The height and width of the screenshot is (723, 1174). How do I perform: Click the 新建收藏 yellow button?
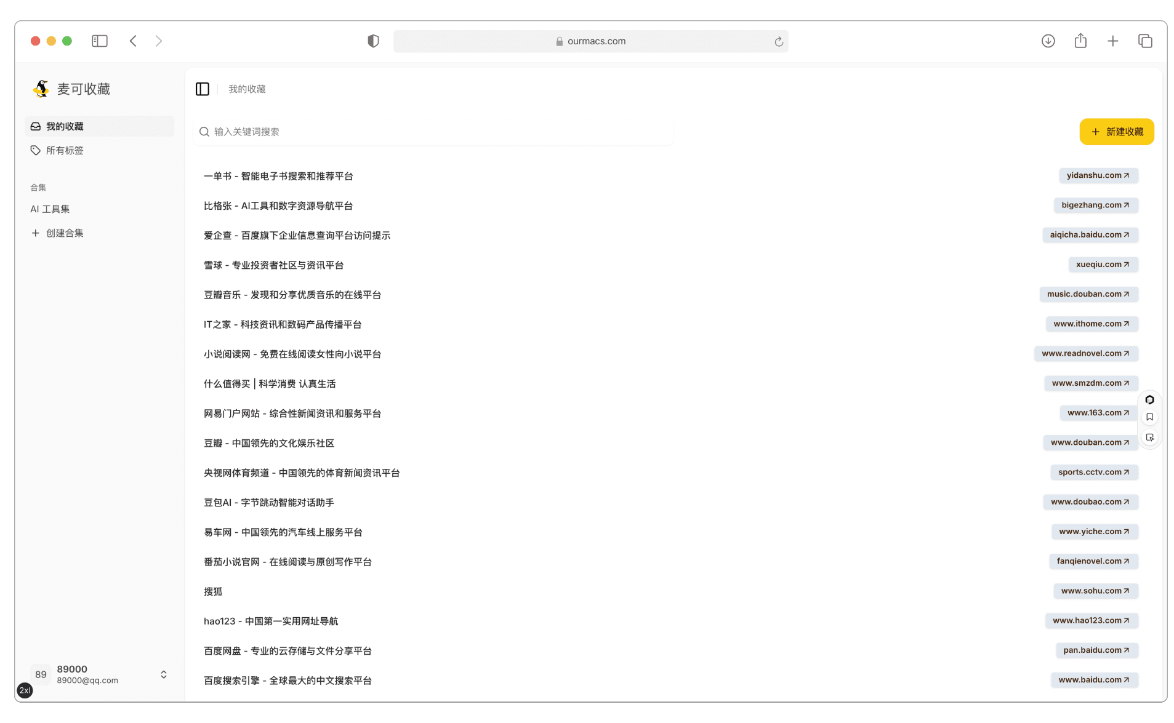click(1116, 132)
